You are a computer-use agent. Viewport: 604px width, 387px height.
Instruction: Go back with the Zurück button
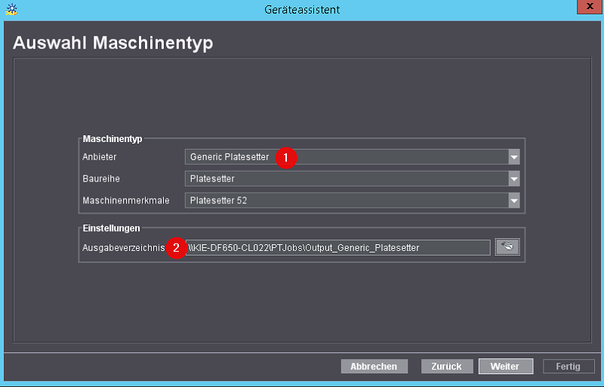point(446,367)
